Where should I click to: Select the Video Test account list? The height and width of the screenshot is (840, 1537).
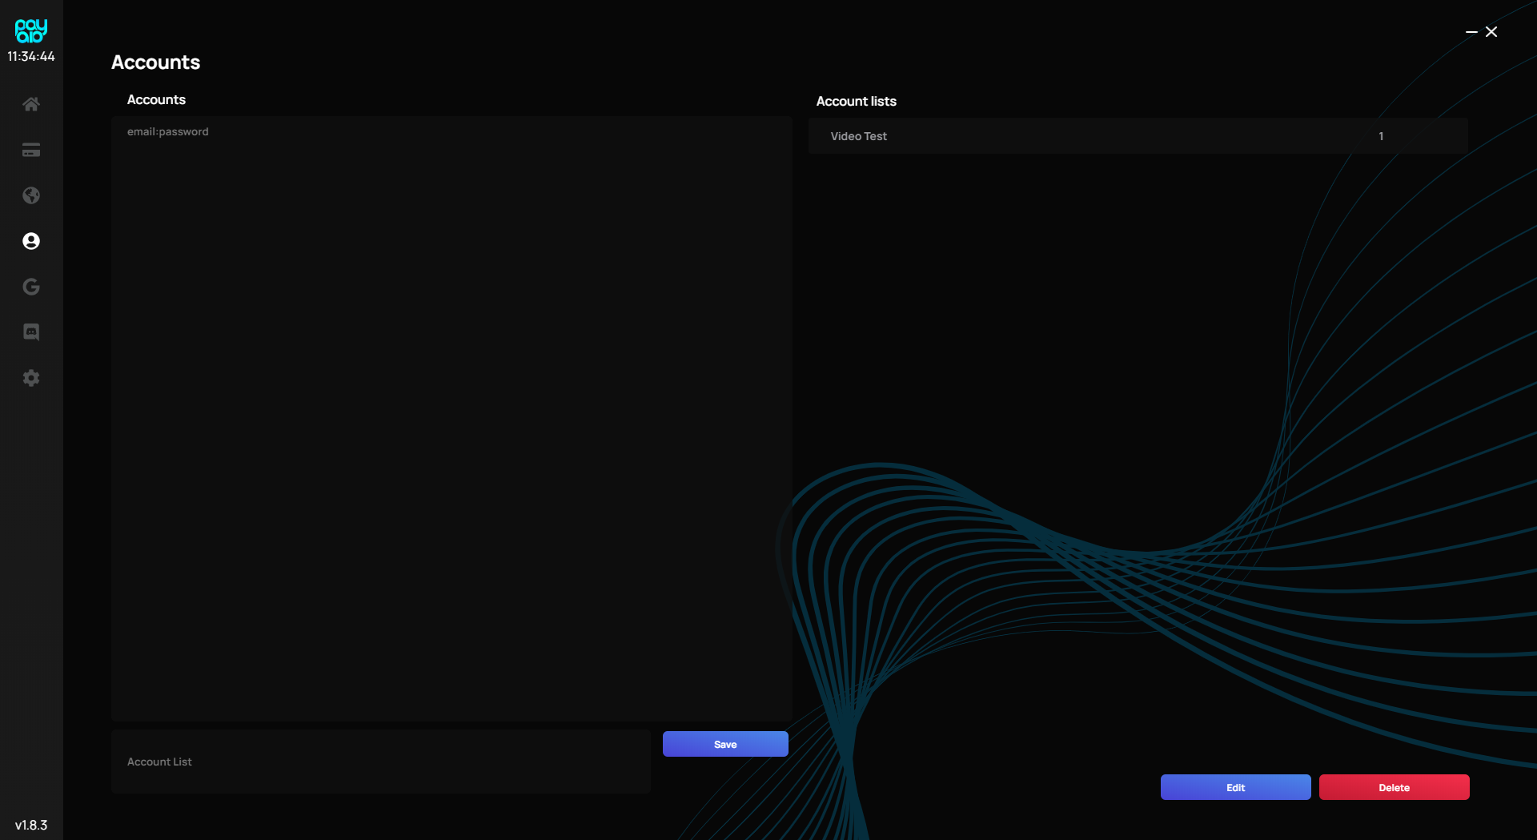click(1137, 136)
